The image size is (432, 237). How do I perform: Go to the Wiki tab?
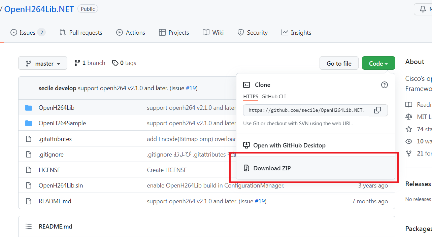click(213, 33)
